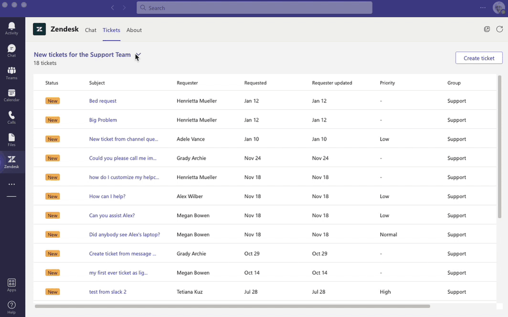Open the Big Problem ticket link
The width and height of the screenshot is (508, 317).
click(103, 120)
